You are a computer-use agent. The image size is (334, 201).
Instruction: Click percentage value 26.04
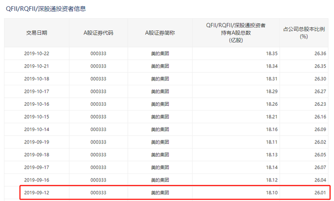[x=320, y=180]
